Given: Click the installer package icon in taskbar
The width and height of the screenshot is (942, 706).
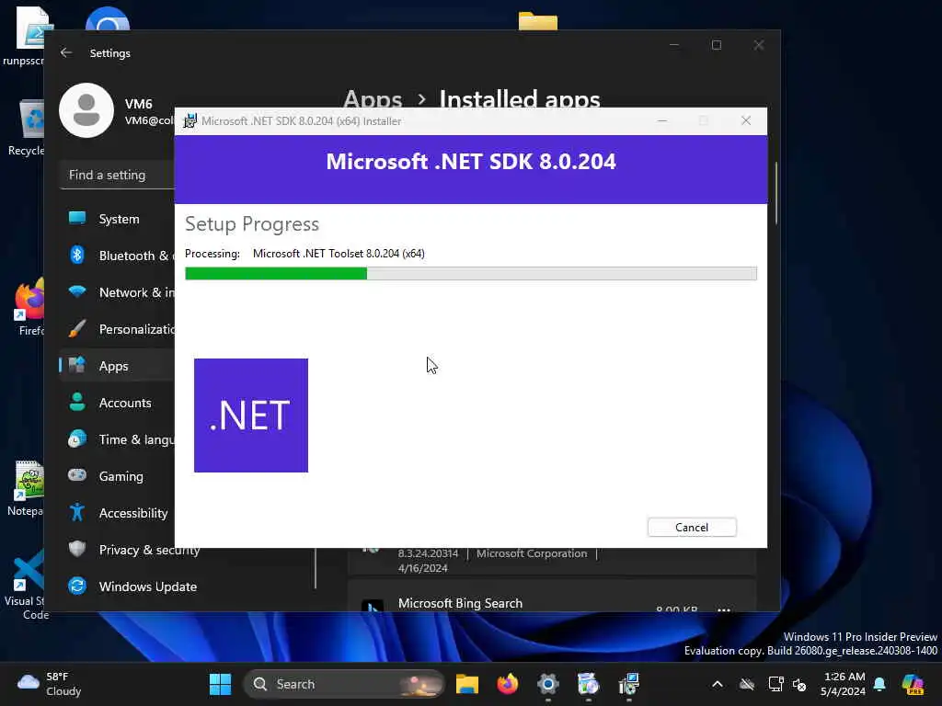Looking at the screenshot, I should click(588, 684).
